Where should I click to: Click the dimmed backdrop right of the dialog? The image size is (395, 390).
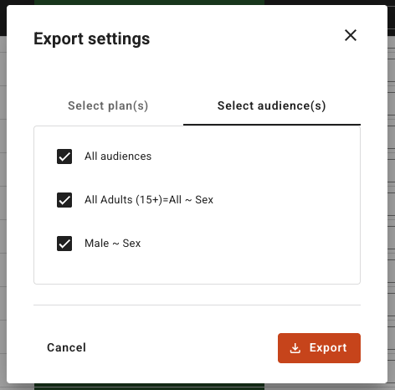coord(391,195)
